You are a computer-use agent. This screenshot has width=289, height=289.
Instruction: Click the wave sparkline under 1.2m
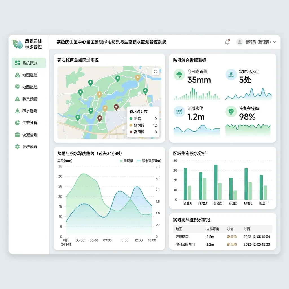(x=197, y=130)
